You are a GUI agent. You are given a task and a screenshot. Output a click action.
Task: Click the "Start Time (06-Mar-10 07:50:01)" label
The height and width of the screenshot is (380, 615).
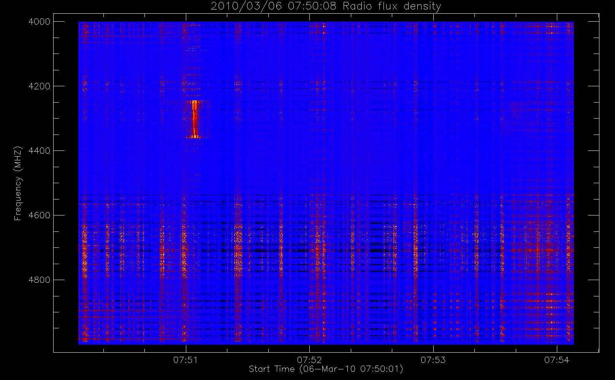326,369
